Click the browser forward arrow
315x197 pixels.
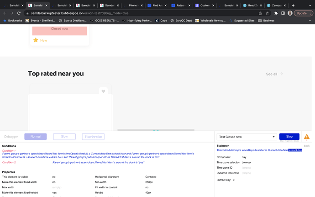click(x=12, y=13)
